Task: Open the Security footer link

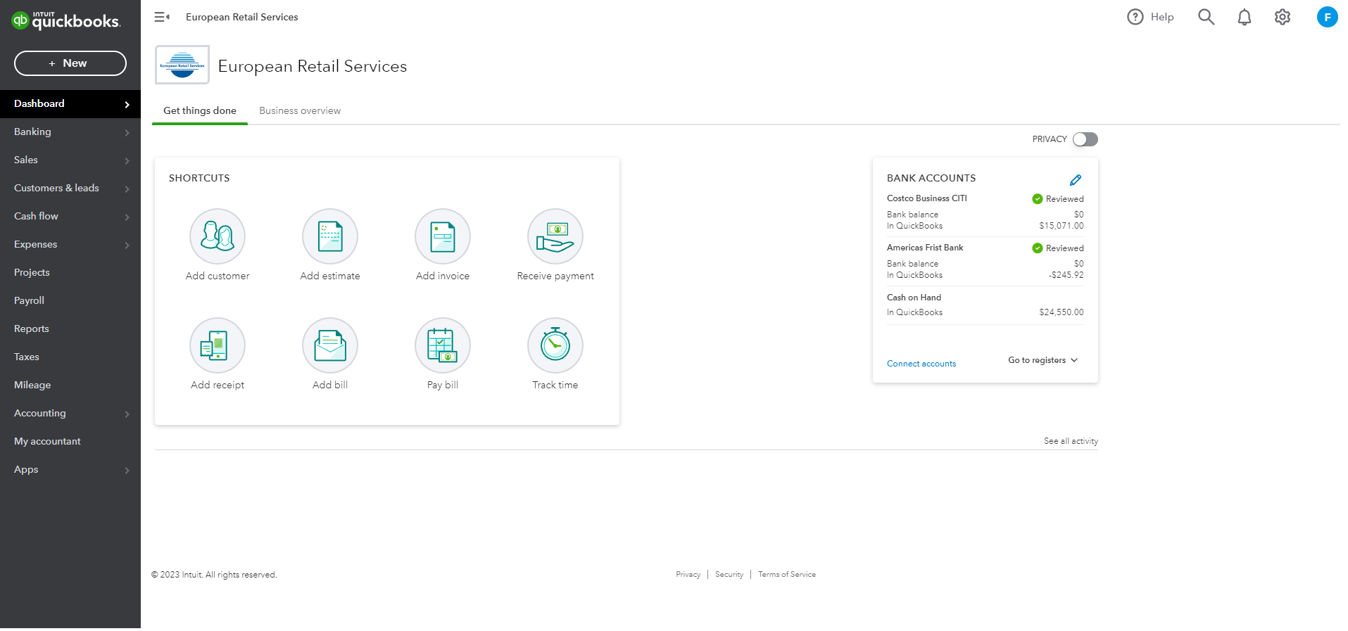Action: click(729, 575)
